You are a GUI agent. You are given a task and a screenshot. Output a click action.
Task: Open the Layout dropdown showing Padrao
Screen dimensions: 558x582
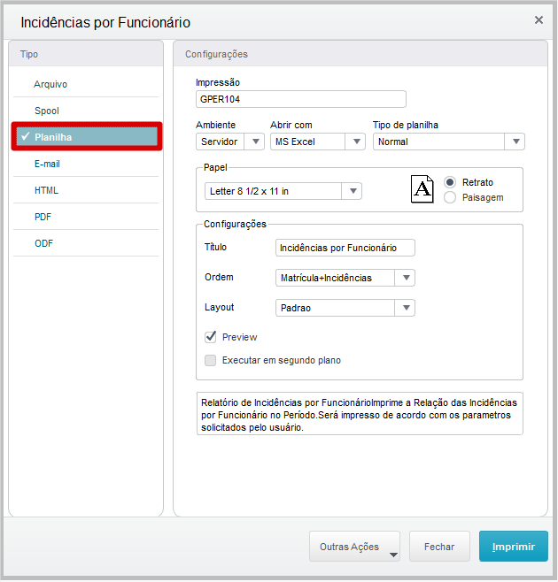coord(345,308)
